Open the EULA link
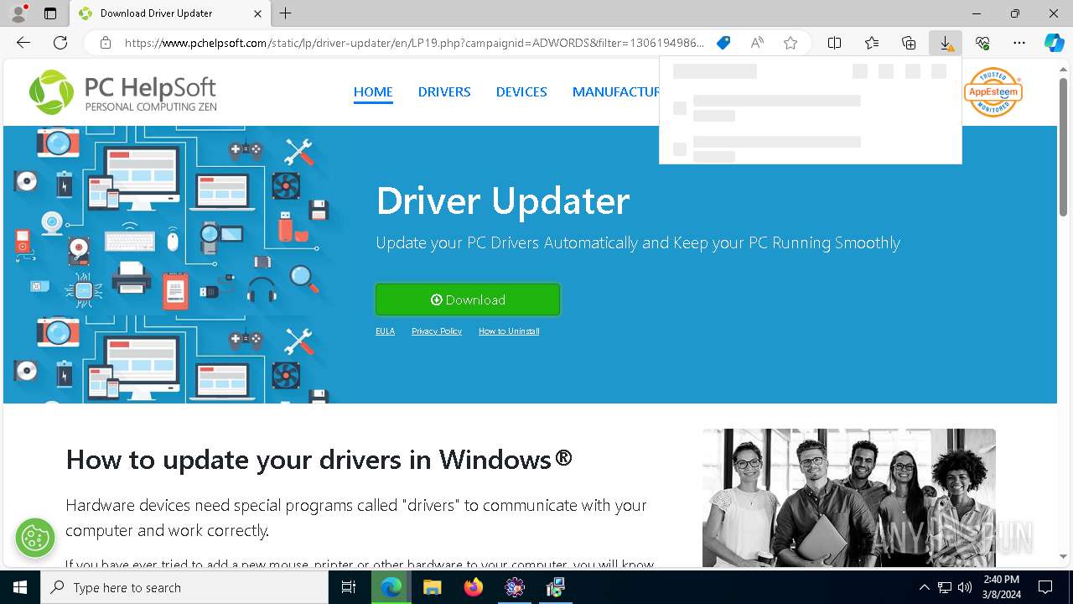 pos(385,331)
